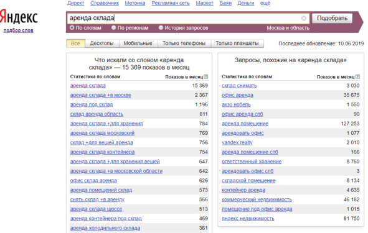Click the impressions value '46 182'
The width and height of the screenshot is (368, 233).
coord(352,199)
